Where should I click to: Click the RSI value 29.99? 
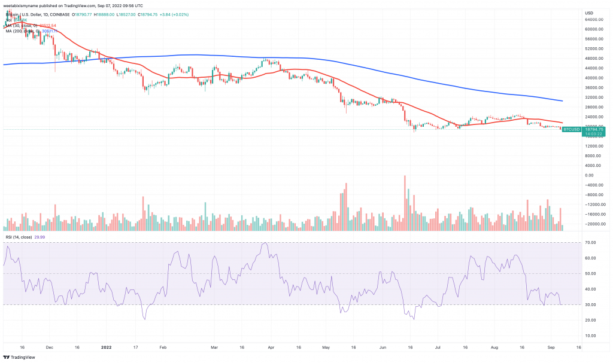tap(40, 237)
